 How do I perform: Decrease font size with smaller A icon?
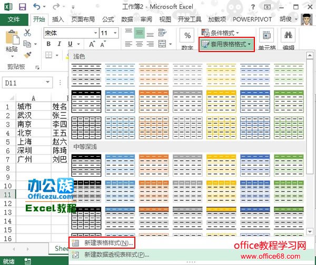tap(103, 44)
